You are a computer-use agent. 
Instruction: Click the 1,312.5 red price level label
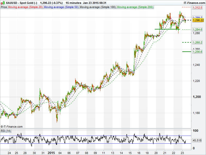[197, 7]
